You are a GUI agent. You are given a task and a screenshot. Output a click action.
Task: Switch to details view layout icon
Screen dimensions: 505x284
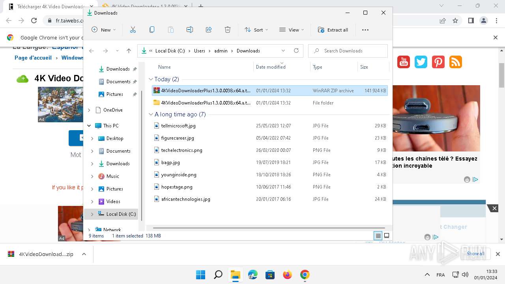click(x=378, y=235)
